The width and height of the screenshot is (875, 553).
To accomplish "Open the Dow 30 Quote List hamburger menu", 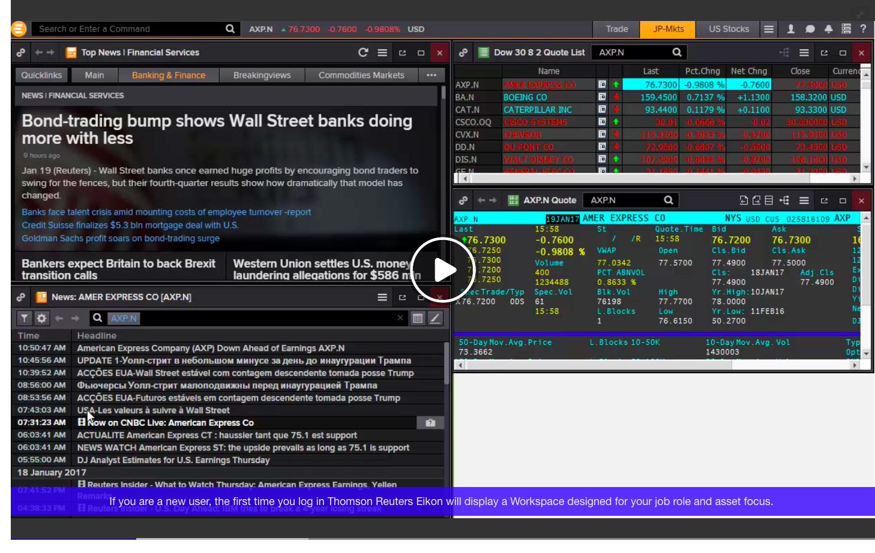I will pyautogui.click(x=804, y=53).
